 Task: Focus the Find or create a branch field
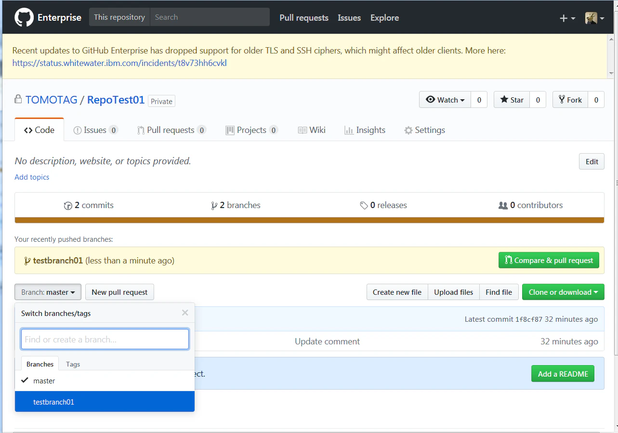pos(105,339)
